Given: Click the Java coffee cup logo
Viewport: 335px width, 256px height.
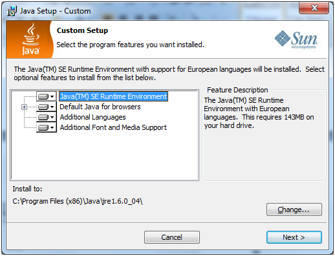Looking at the screenshot, I should tap(30, 39).
